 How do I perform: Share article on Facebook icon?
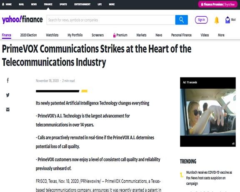[x=8, y=80]
